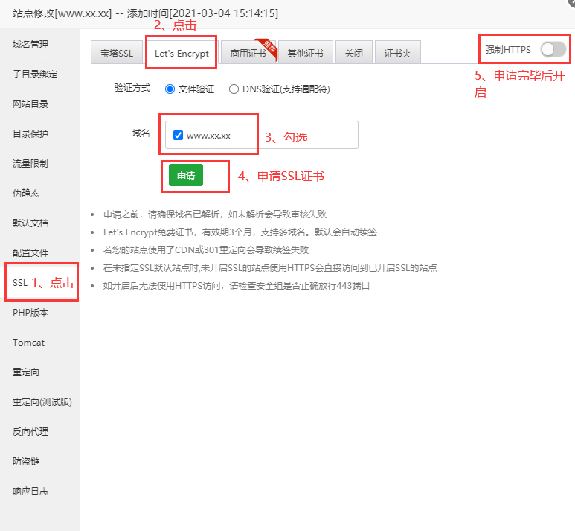Switch to 其他证书 tab
The height and width of the screenshot is (531, 575).
(305, 54)
